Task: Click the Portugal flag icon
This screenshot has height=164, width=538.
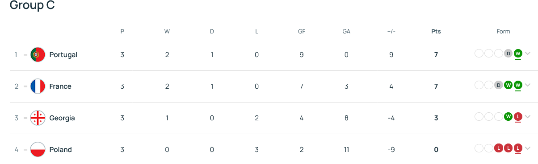Action: [x=38, y=55]
